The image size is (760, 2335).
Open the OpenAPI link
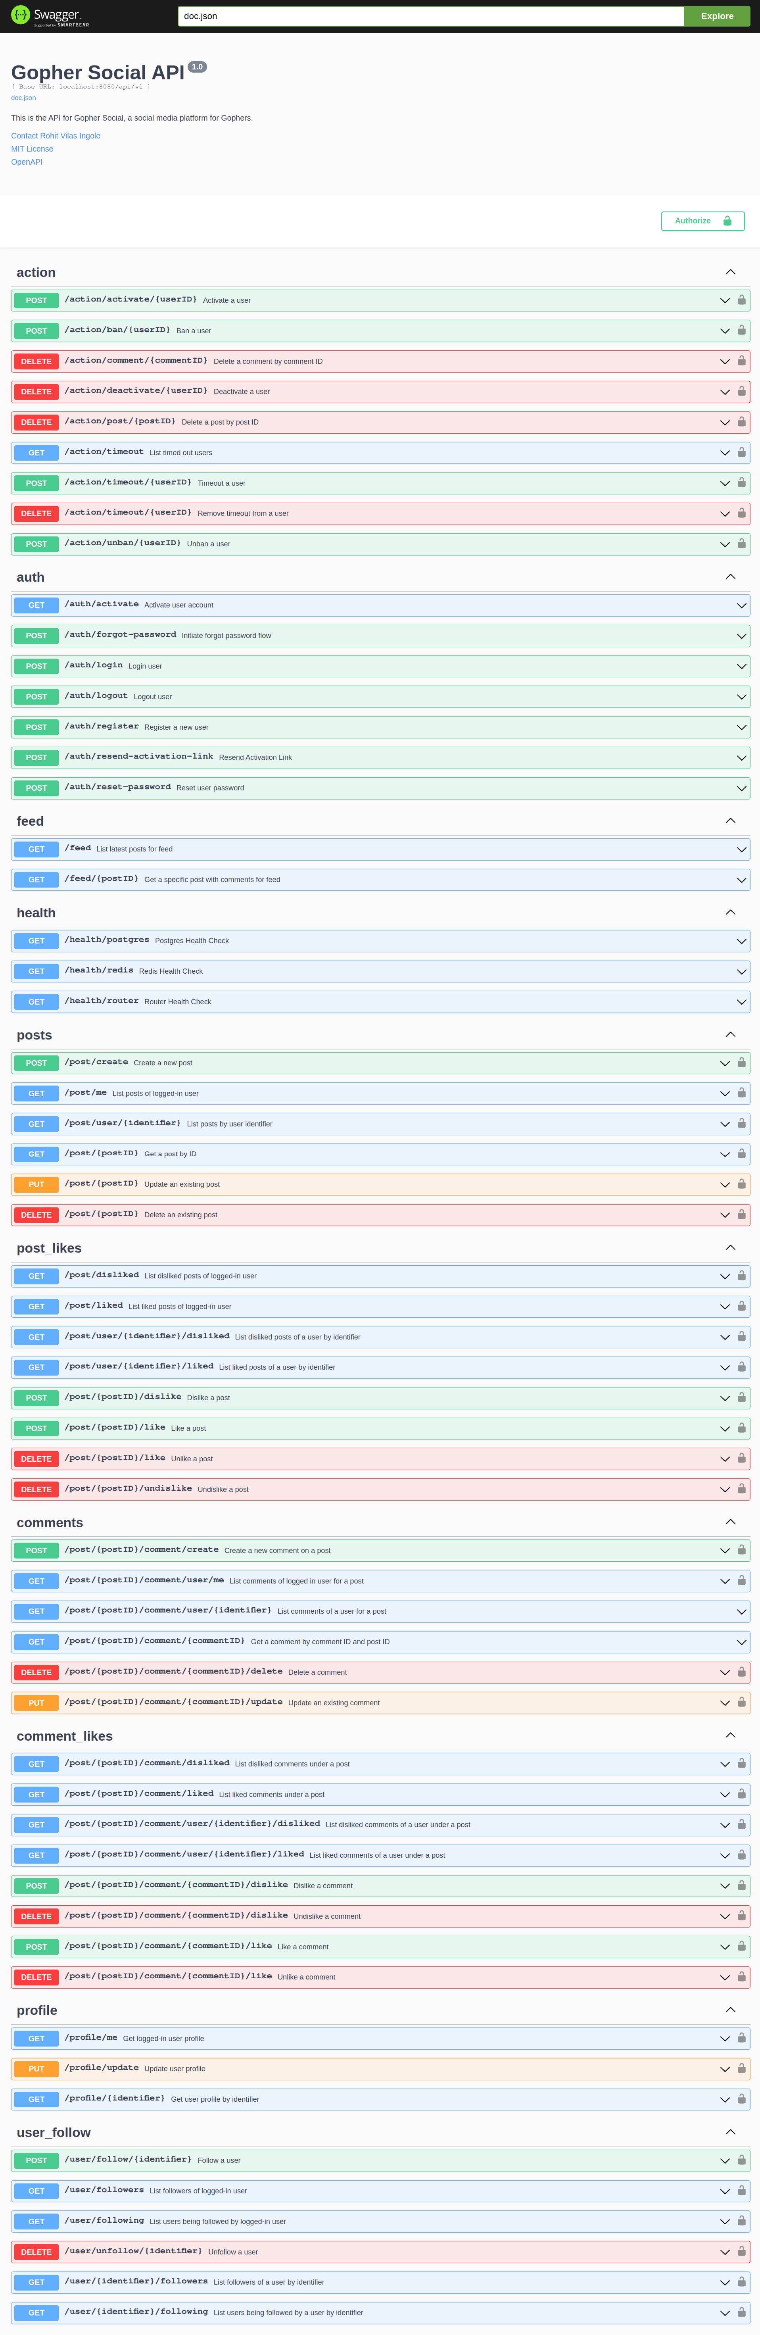pyautogui.click(x=26, y=162)
